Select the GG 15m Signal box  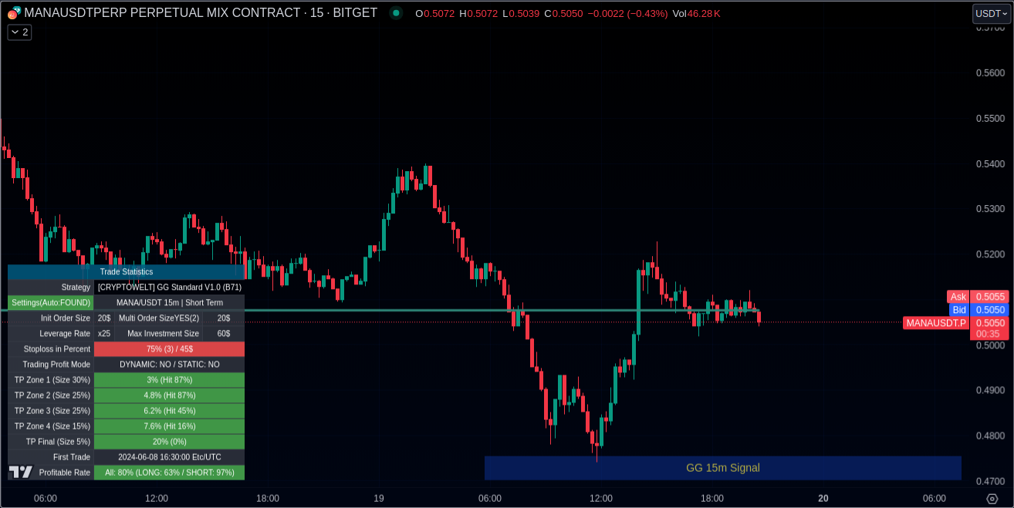[722, 468]
